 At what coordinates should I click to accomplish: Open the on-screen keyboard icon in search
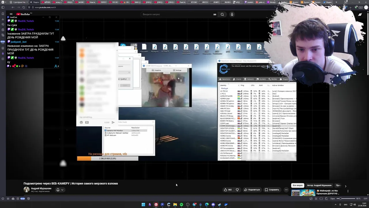(214, 14)
